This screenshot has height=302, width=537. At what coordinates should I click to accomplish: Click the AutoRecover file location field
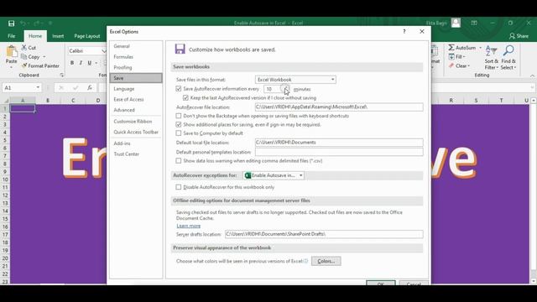339,107
